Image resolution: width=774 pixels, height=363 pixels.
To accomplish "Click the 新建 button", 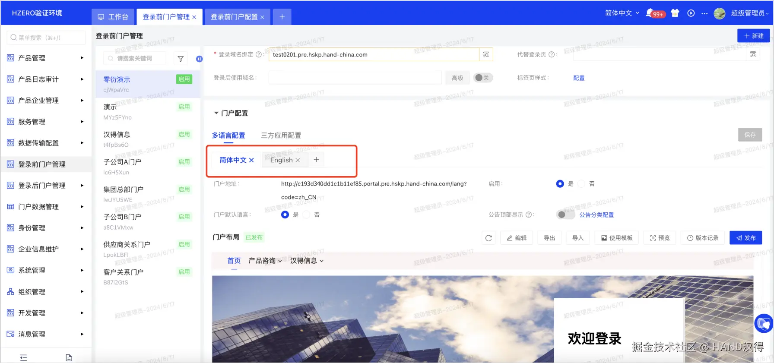I will pos(754,36).
